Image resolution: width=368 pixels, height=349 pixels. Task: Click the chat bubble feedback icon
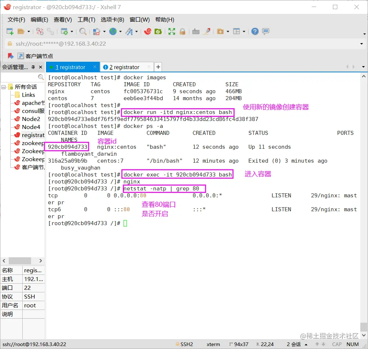(x=266, y=31)
